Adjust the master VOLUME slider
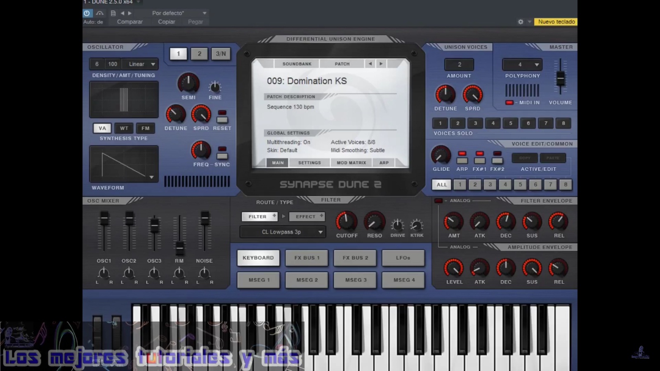This screenshot has height=371, width=660. click(x=560, y=77)
